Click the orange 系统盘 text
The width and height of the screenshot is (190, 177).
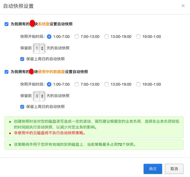coord(44,24)
